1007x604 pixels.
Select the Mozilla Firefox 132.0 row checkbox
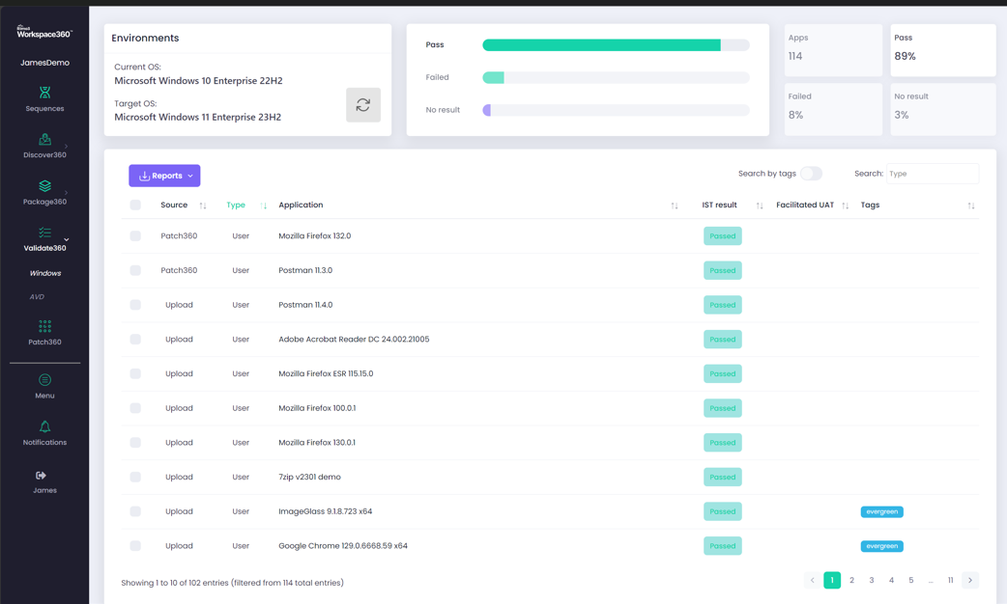pyautogui.click(x=135, y=236)
